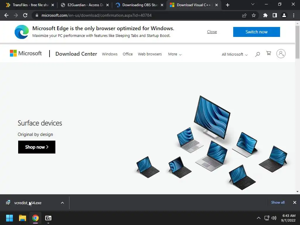300x225 pixels.
Task: Go back to the previous page
Action: point(6,15)
